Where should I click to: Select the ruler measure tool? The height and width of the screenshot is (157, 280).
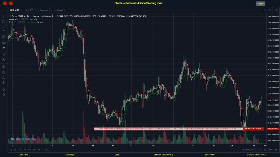[x=4, y=55]
